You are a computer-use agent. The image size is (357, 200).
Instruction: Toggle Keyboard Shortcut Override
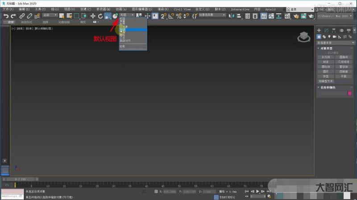(155, 16)
